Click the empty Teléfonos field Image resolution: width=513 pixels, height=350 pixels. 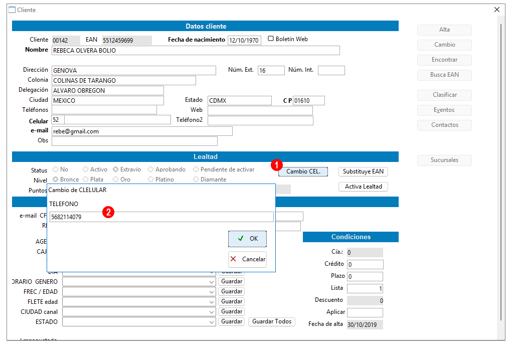[104, 110]
